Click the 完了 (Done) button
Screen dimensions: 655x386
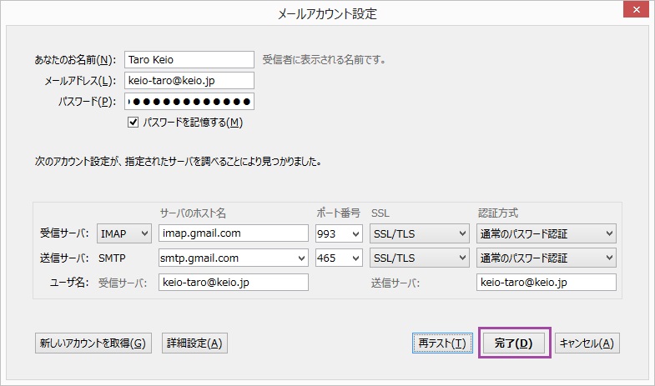(x=515, y=343)
